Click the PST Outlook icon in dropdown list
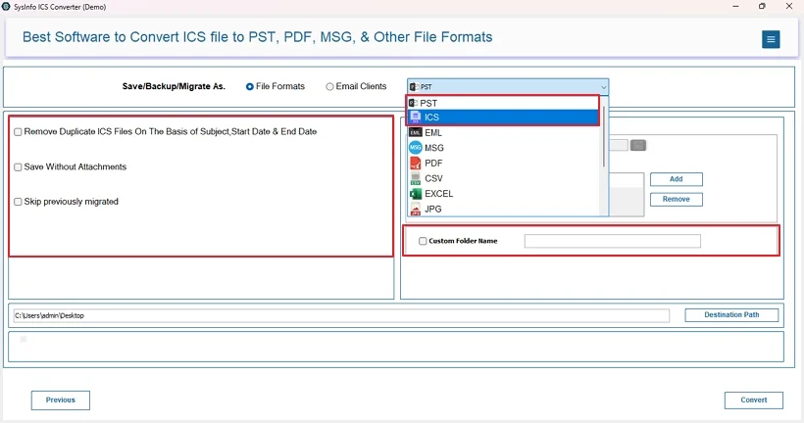The width and height of the screenshot is (804, 423). click(414, 103)
